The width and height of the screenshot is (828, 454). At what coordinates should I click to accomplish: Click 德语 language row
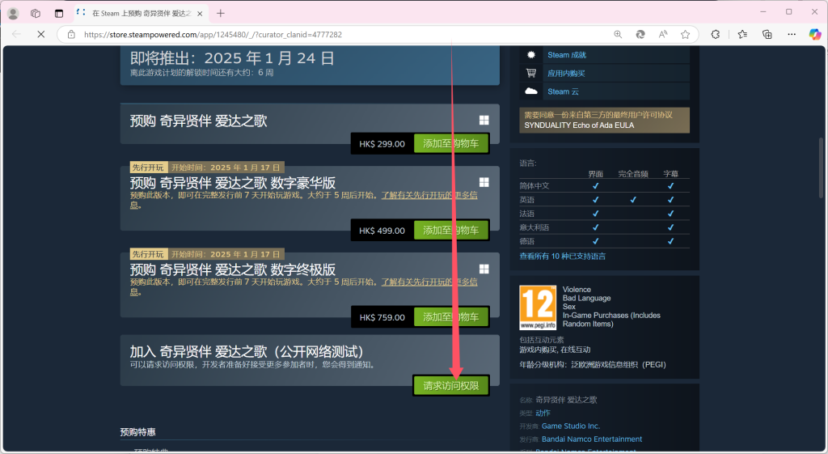(x=604, y=241)
